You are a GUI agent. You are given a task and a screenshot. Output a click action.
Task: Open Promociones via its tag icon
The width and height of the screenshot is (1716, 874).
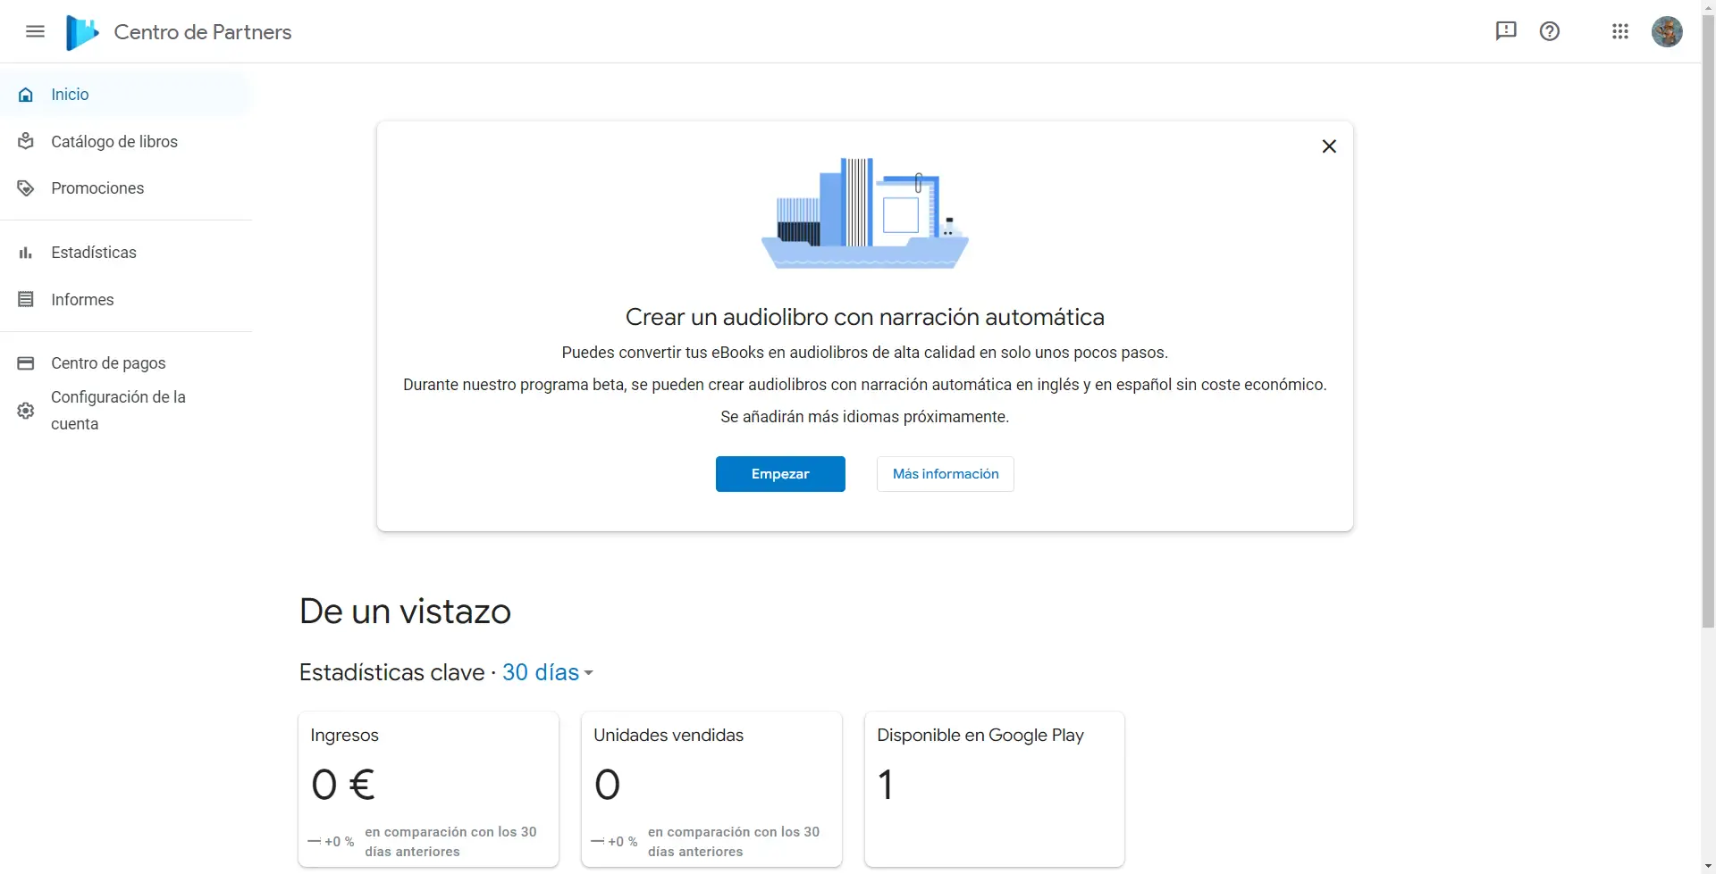[26, 188]
